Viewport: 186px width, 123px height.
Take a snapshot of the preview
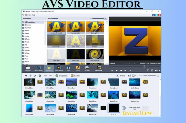pos(152,70)
